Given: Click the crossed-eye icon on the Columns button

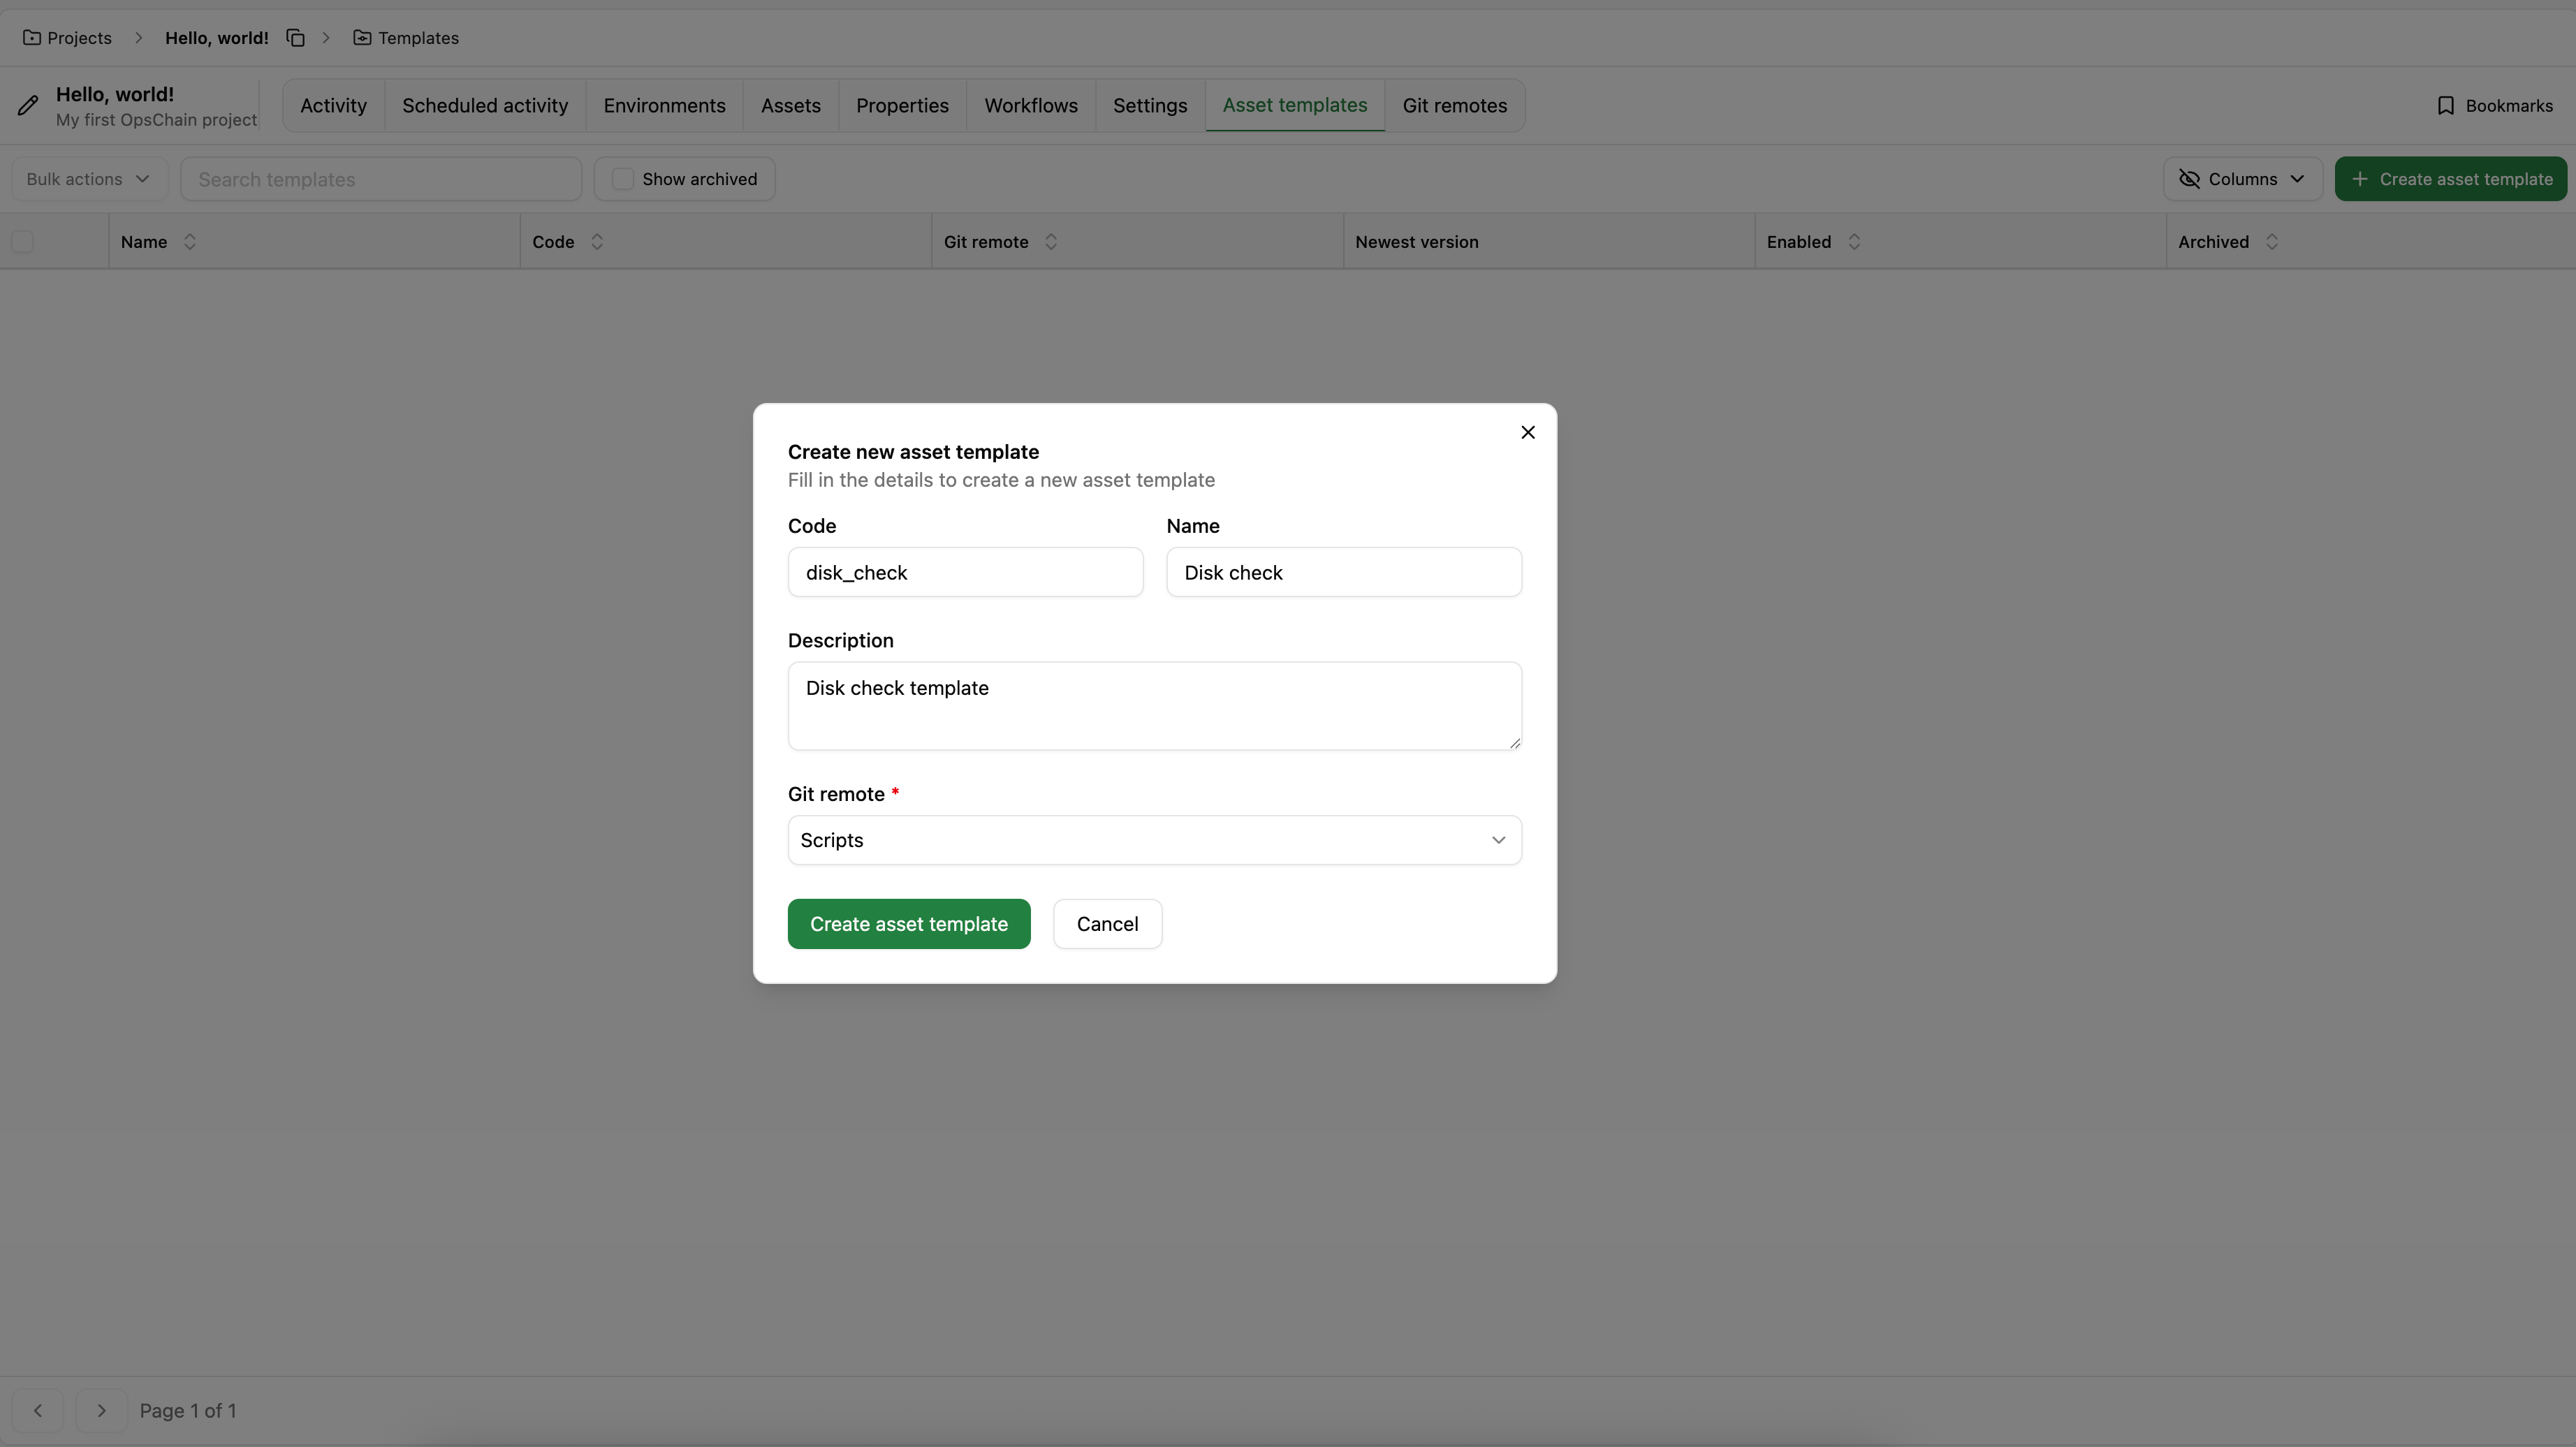Looking at the screenshot, I should 2189,178.
